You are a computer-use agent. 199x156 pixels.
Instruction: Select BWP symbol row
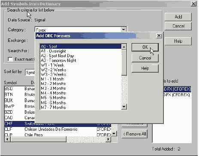(19, 106)
